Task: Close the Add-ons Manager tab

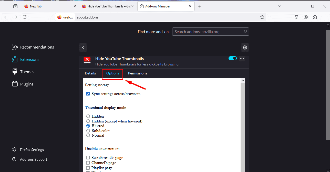Action: tap(190, 6)
